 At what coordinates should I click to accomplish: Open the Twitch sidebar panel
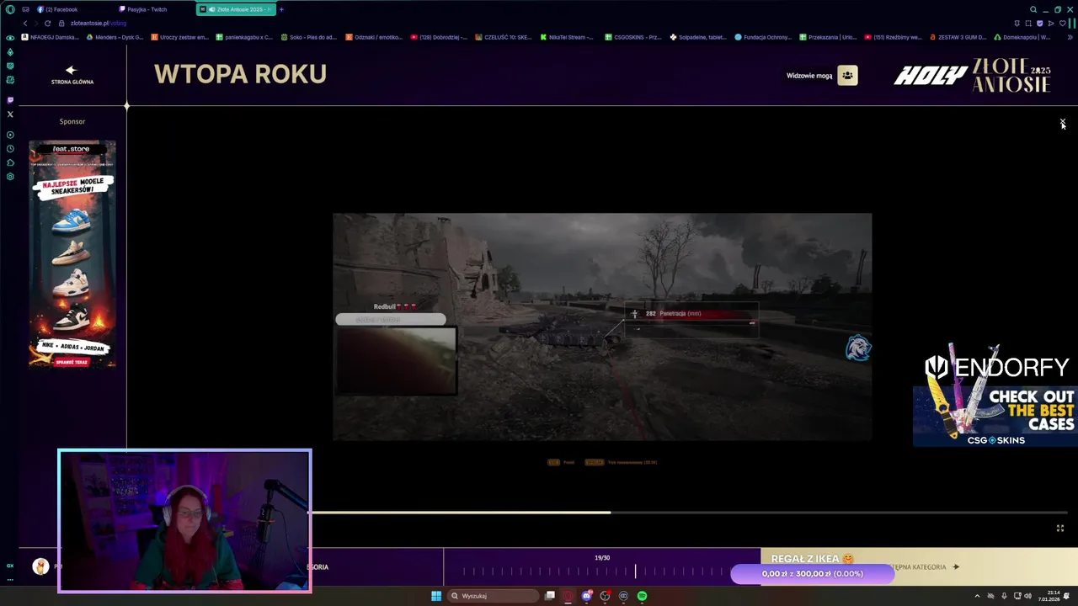point(10,99)
